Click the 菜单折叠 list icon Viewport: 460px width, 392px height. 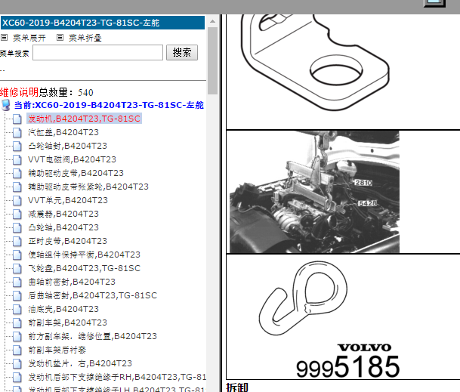pyautogui.click(x=60, y=38)
